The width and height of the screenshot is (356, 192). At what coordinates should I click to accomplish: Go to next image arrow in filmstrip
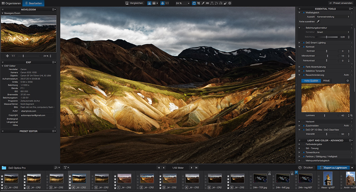191,167
